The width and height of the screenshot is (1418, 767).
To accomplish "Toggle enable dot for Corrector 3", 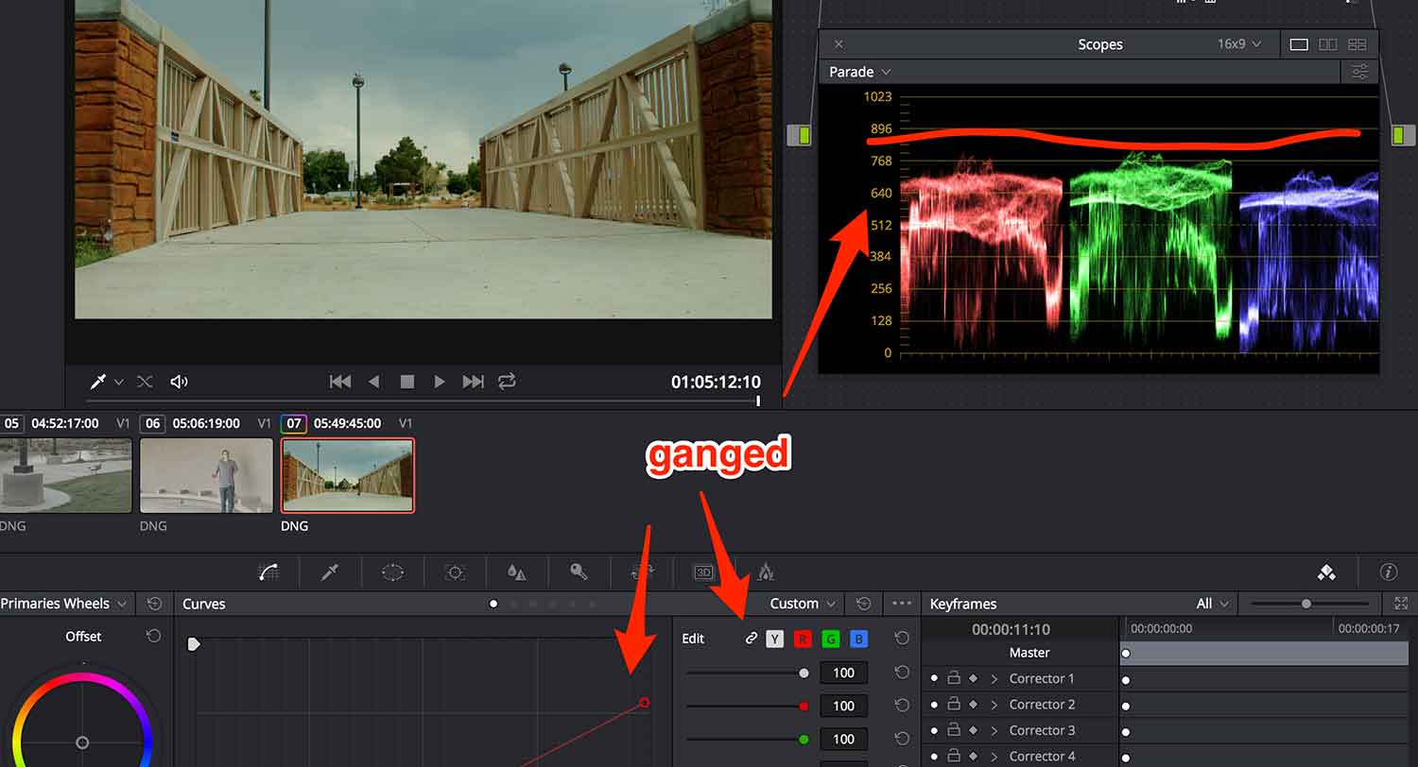I will pos(934,730).
